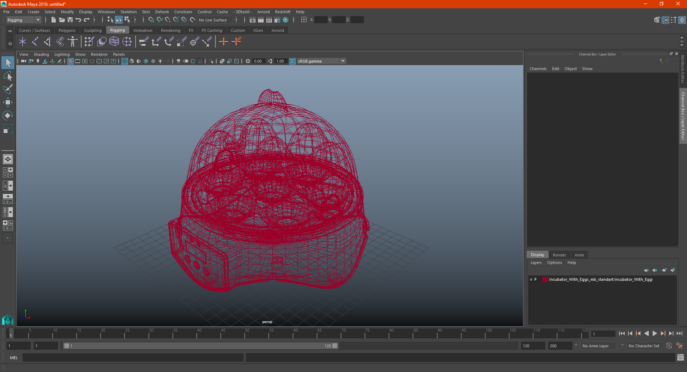Click the Parent Constraint shelf icon
The height and width of the screenshot is (372, 687).
(144, 42)
